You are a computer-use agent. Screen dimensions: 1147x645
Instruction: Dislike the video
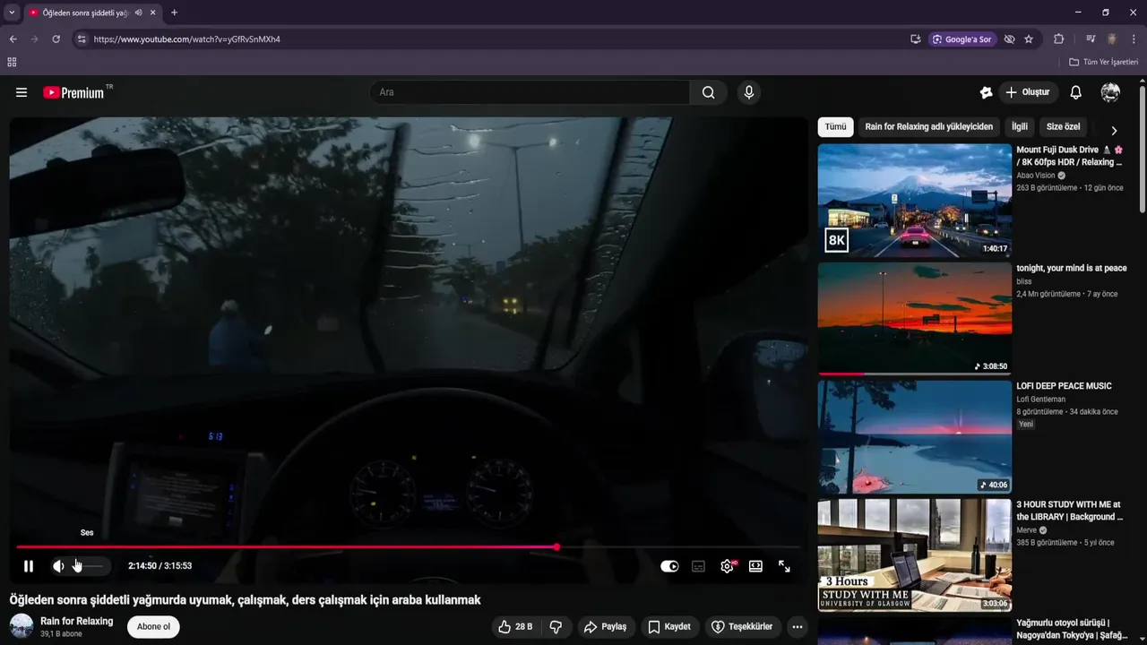pos(556,627)
